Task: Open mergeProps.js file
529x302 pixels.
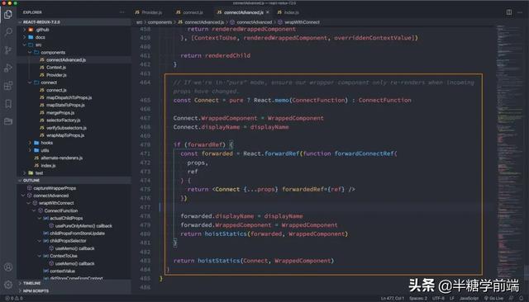Action: click(74, 113)
